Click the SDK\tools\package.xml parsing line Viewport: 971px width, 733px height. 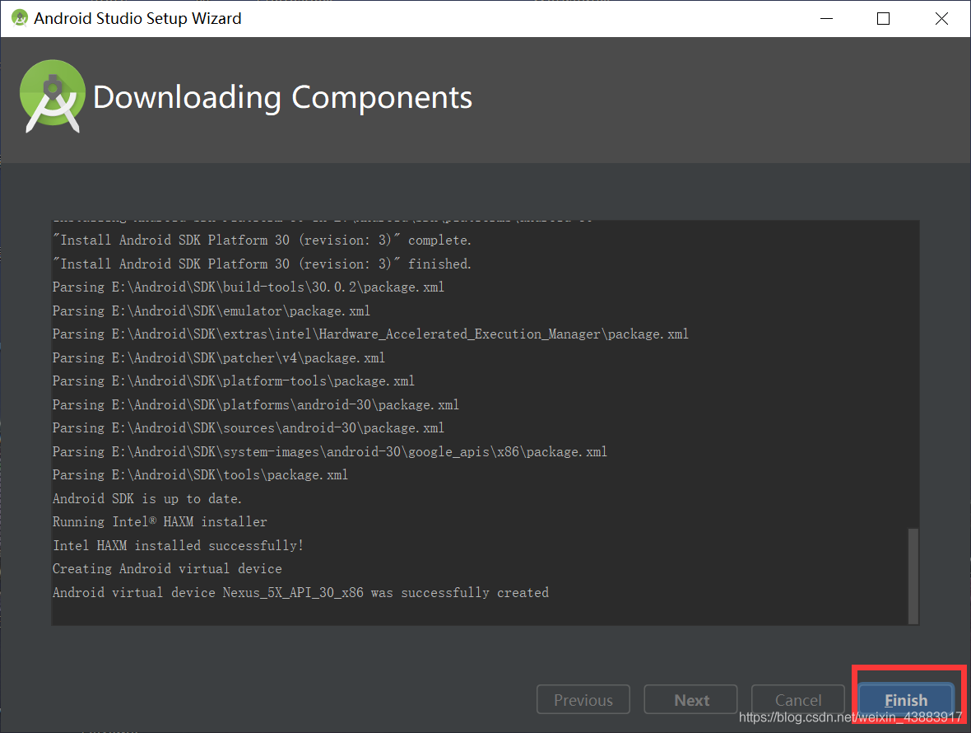[x=200, y=475]
